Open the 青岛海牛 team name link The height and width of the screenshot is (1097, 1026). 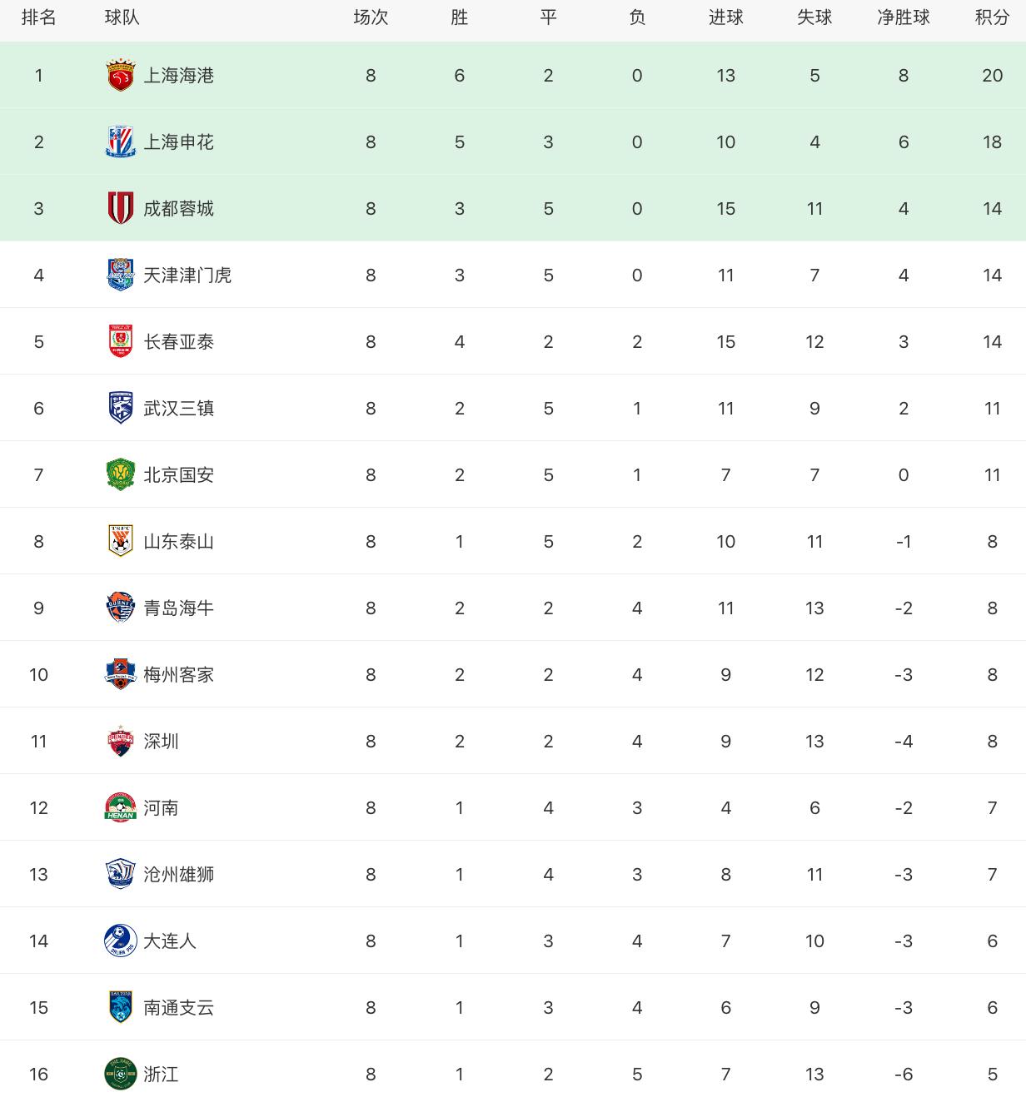[178, 608]
